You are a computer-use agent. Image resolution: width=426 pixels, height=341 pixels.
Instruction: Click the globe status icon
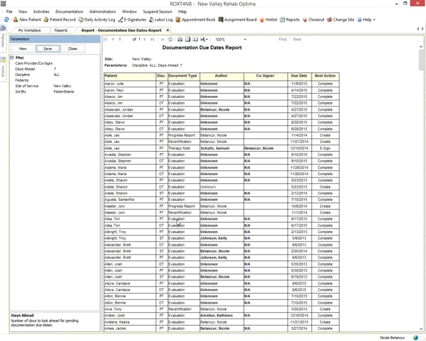[x=415, y=338]
